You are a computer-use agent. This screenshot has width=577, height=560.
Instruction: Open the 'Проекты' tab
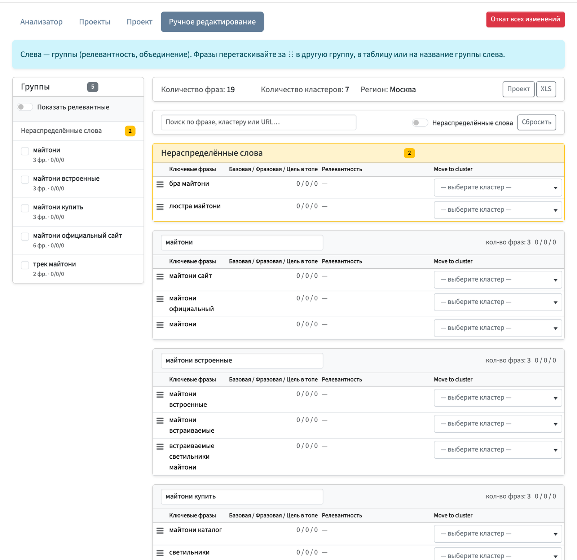point(94,22)
